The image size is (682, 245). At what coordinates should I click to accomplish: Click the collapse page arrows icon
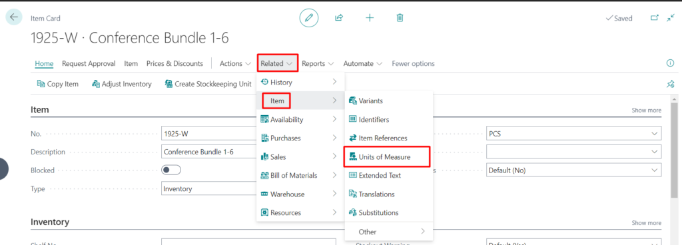pyautogui.click(x=671, y=18)
